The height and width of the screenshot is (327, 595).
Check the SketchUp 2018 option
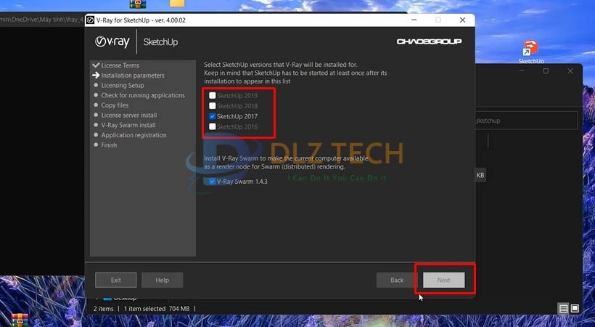coord(212,106)
